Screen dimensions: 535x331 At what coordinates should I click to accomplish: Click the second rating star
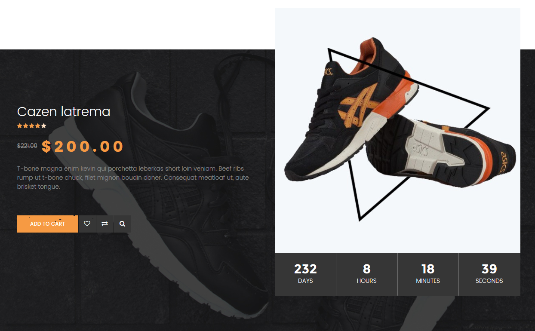click(x=26, y=126)
